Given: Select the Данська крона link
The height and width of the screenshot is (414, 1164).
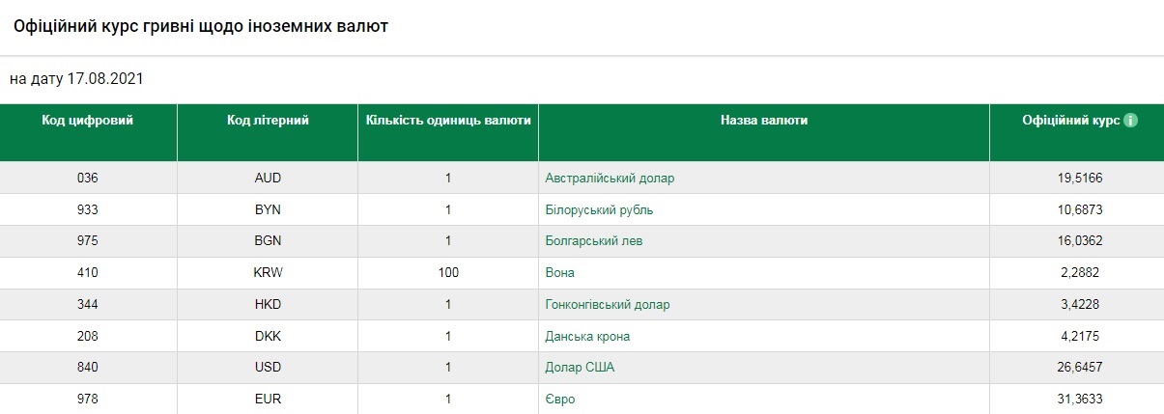Looking at the screenshot, I should (587, 337).
